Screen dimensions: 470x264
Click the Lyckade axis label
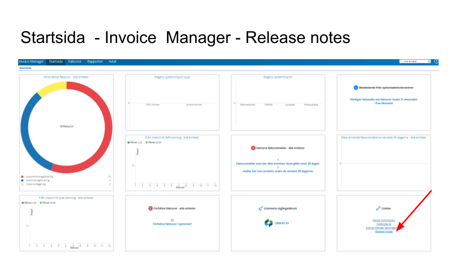(290, 105)
